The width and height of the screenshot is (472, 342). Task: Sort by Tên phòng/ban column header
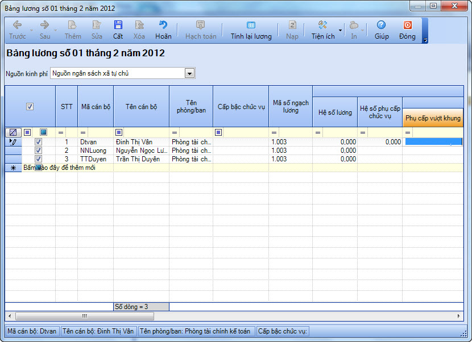191,106
